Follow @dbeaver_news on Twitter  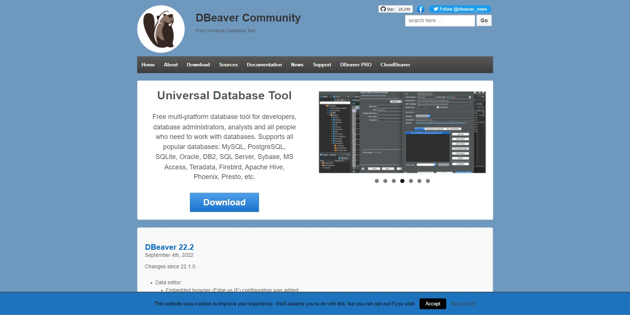(x=460, y=9)
